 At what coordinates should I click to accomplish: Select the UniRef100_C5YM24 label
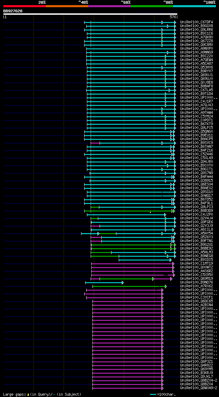click(x=196, y=117)
